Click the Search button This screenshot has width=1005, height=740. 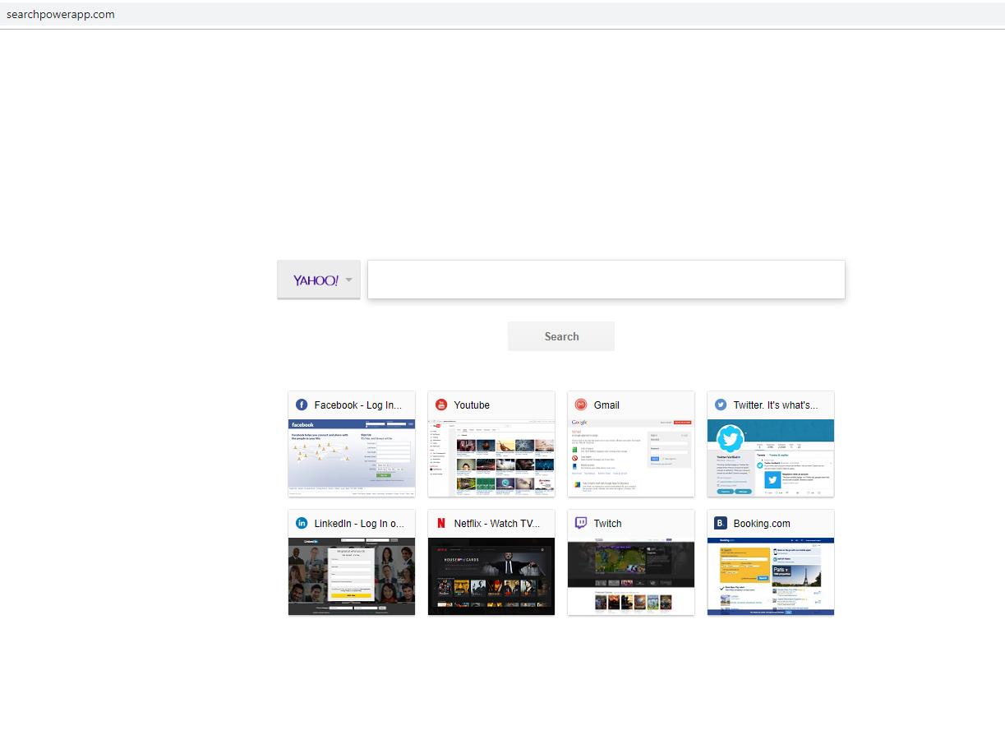561,336
